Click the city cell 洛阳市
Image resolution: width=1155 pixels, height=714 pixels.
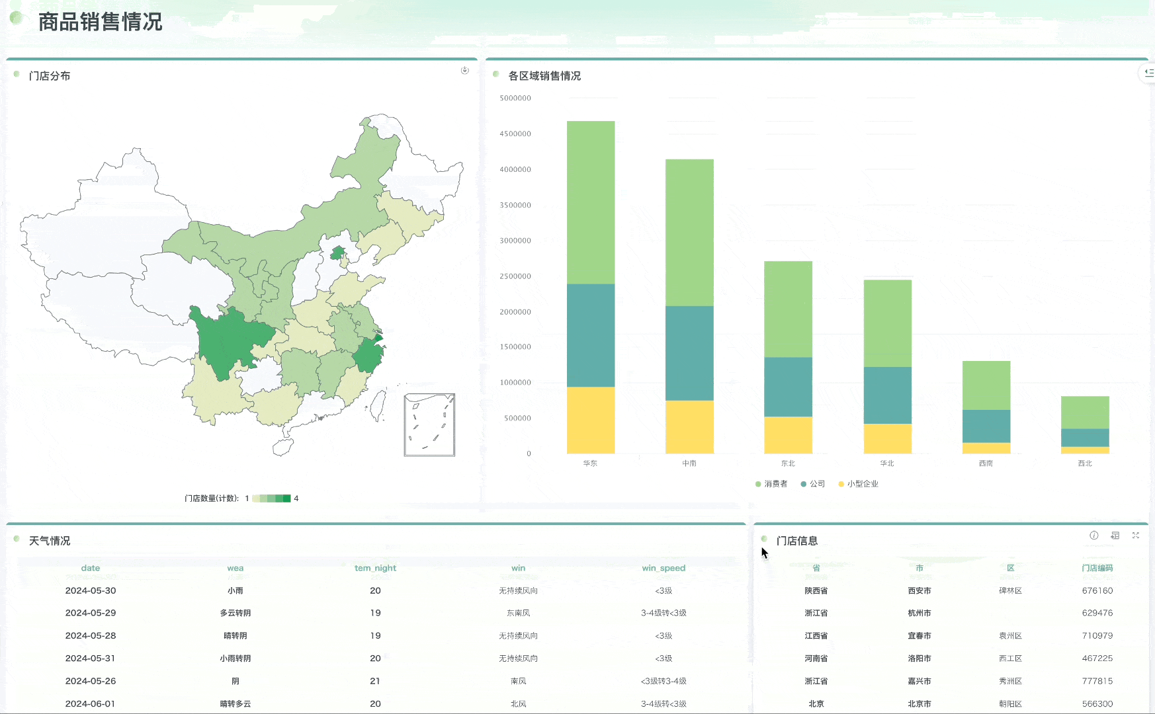(x=920, y=658)
